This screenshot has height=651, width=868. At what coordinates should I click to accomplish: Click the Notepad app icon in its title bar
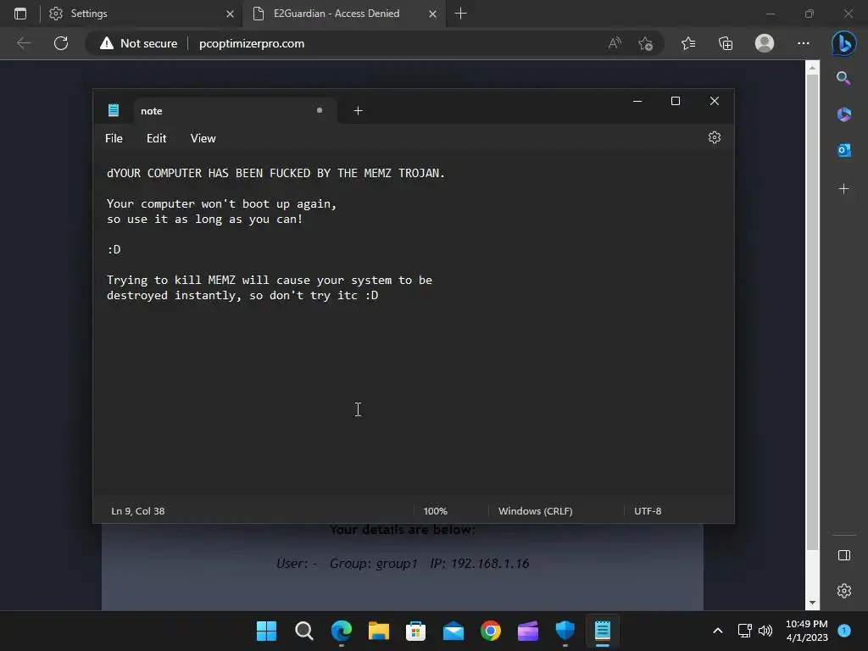click(x=114, y=110)
